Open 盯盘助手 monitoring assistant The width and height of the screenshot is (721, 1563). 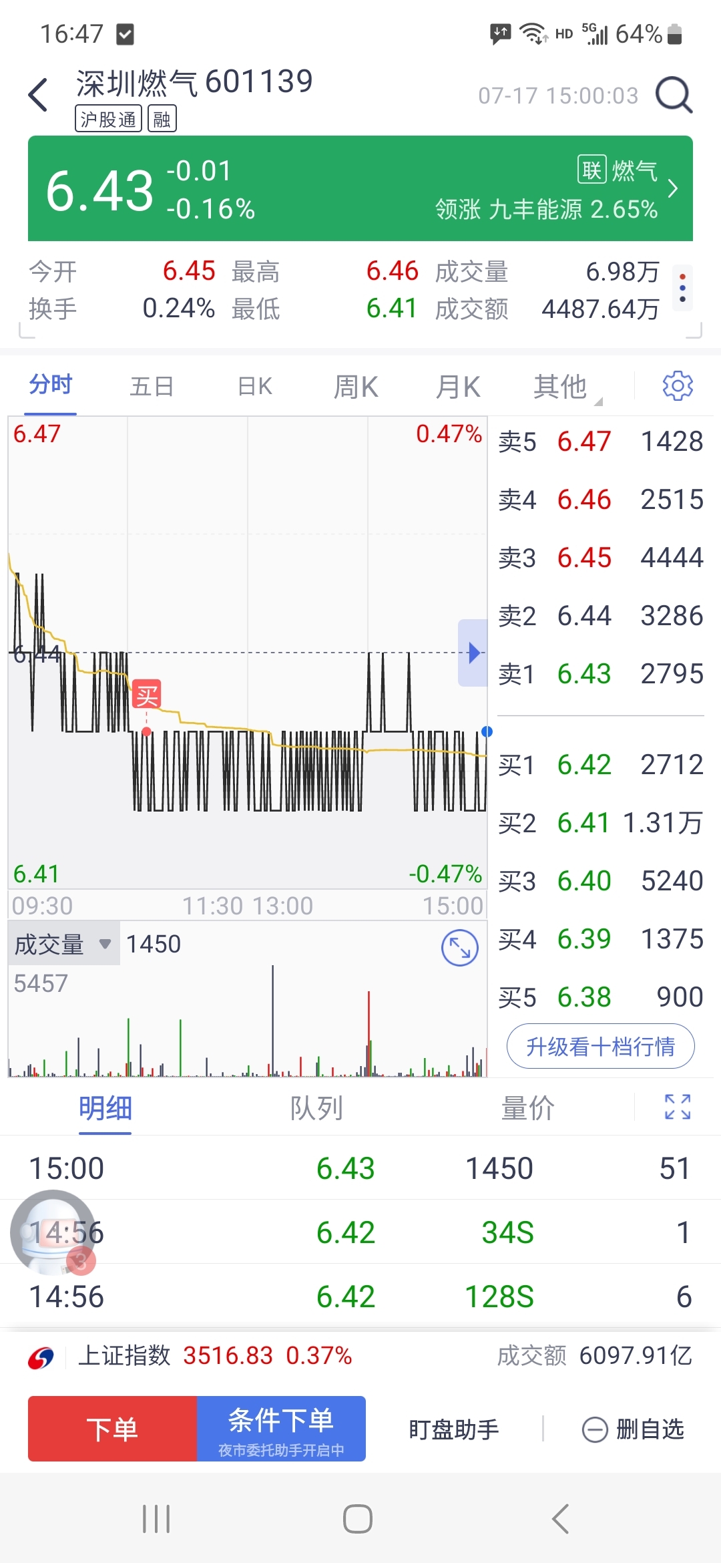(x=454, y=1430)
